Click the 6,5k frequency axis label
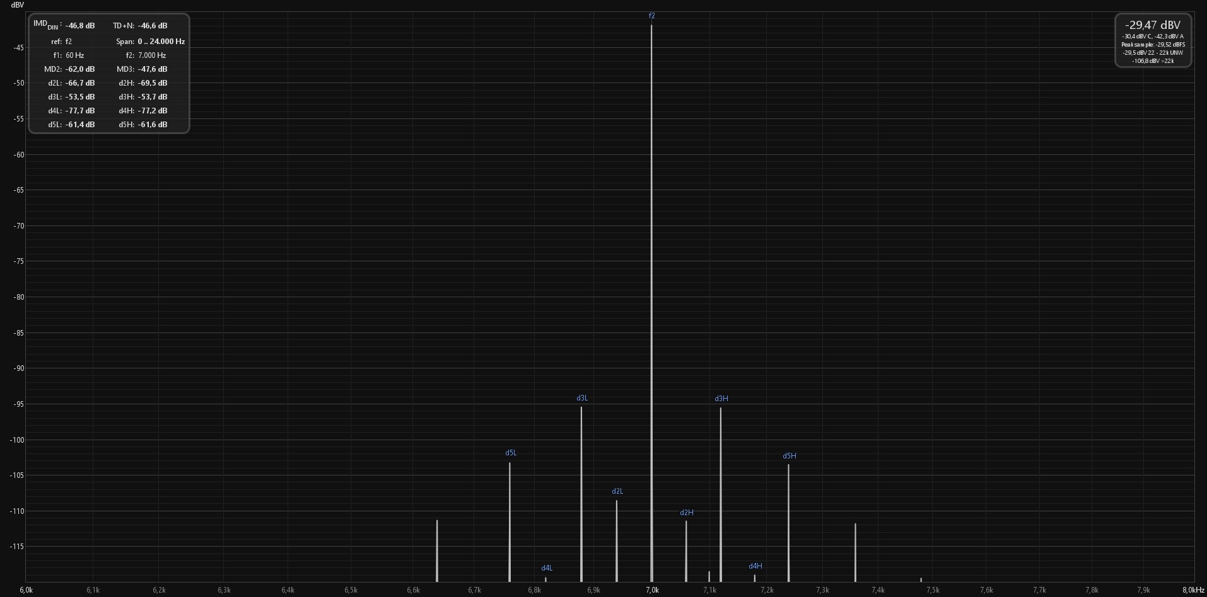 pyautogui.click(x=351, y=590)
